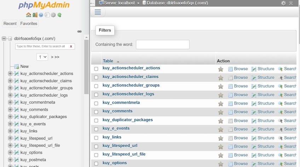
Task: Open kuy_litespeed_url_file table name link
Action: 124,154
